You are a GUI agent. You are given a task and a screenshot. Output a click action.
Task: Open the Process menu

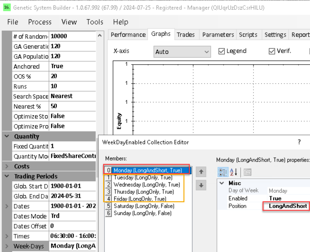[40, 22]
